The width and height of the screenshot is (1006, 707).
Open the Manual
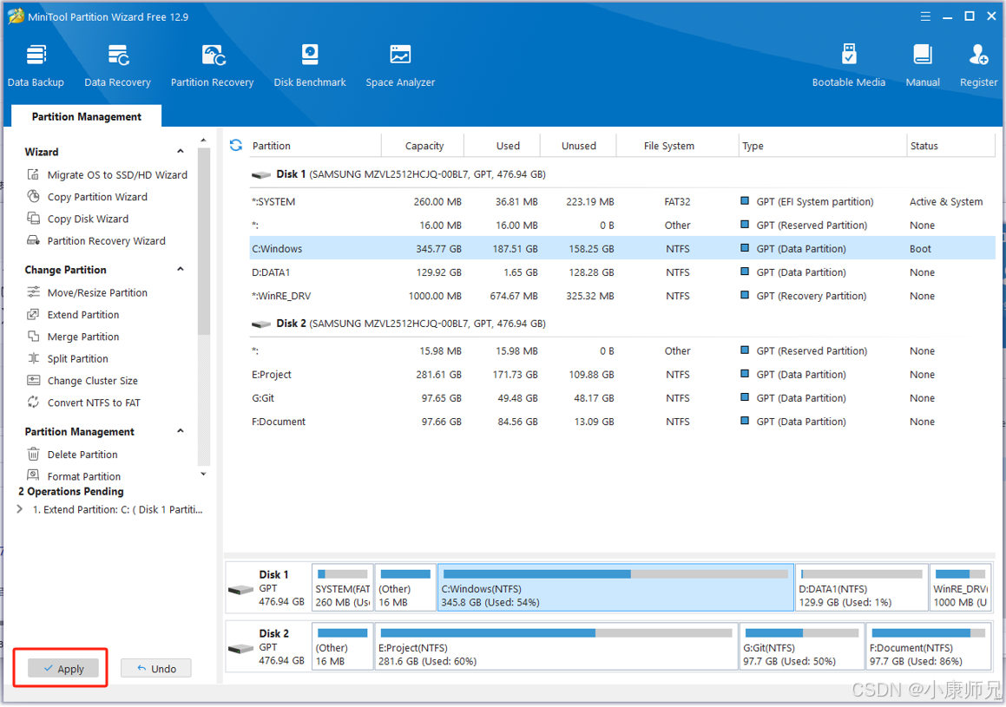coord(923,65)
